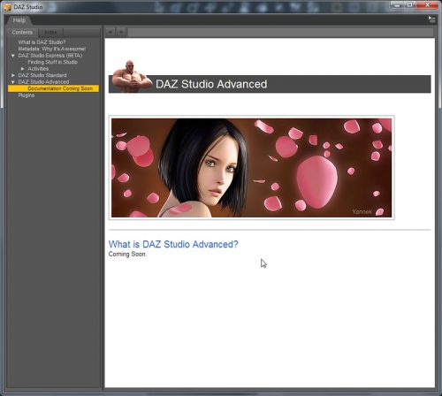Screen dimensions: 442x396
Task: Expand the Activities tree node
Action: click(23, 69)
